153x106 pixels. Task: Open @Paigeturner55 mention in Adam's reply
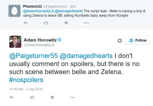(x=33, y=56)
